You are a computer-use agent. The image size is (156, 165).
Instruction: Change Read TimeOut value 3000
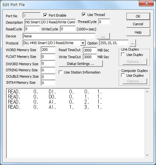tap(90, 50)
